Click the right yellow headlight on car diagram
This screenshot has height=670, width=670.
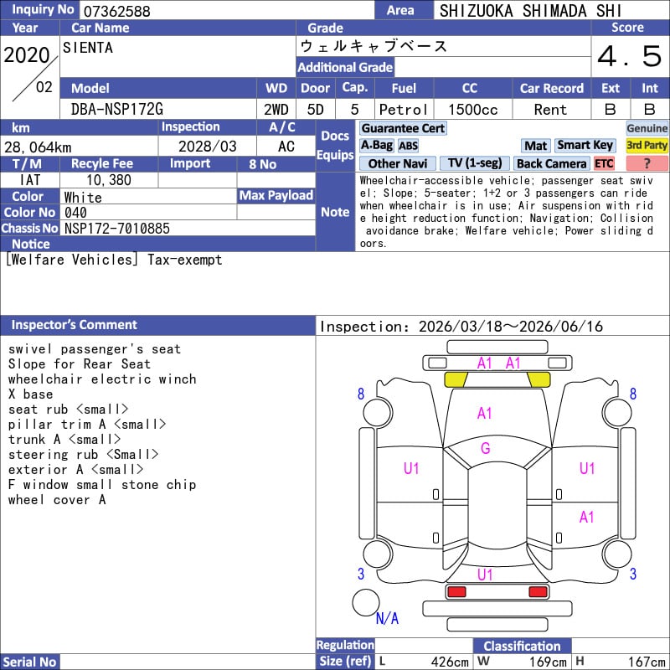539,379
